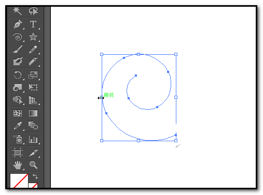Screen dimensions: 263x195
Task: Select the Zoom tool
Action: pyautogui.click(x=33, y=164)
